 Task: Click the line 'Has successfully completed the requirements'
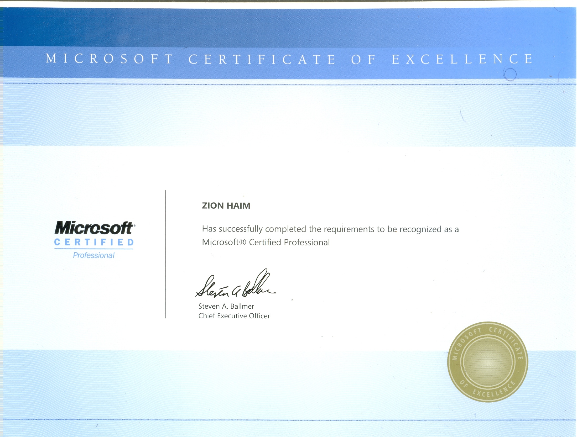pyautogui.click(x=330, y=229)
